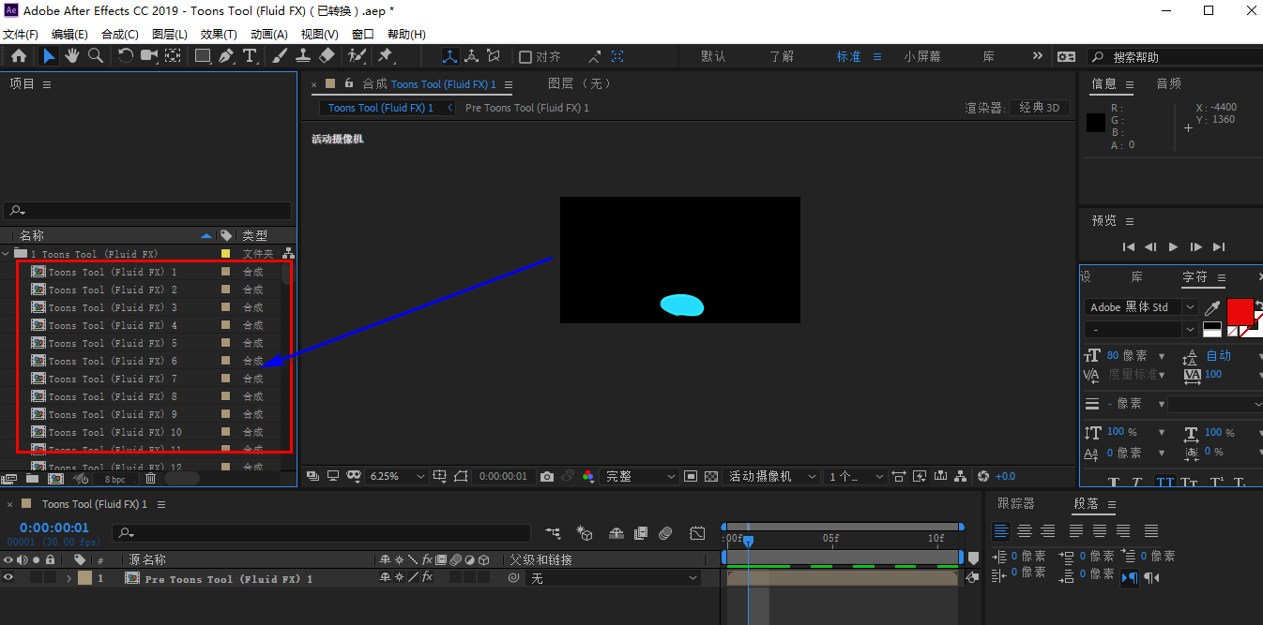This screenshot has width=1263, height=625.
Task: Delete selected project item with trash icon
Action: [x=150, y=479]
